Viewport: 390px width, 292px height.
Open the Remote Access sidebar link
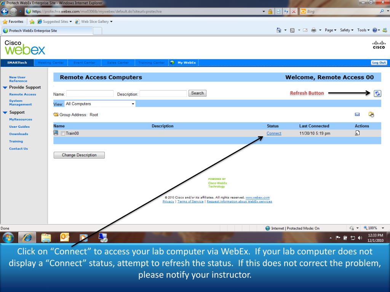click(x=22, y=94)
